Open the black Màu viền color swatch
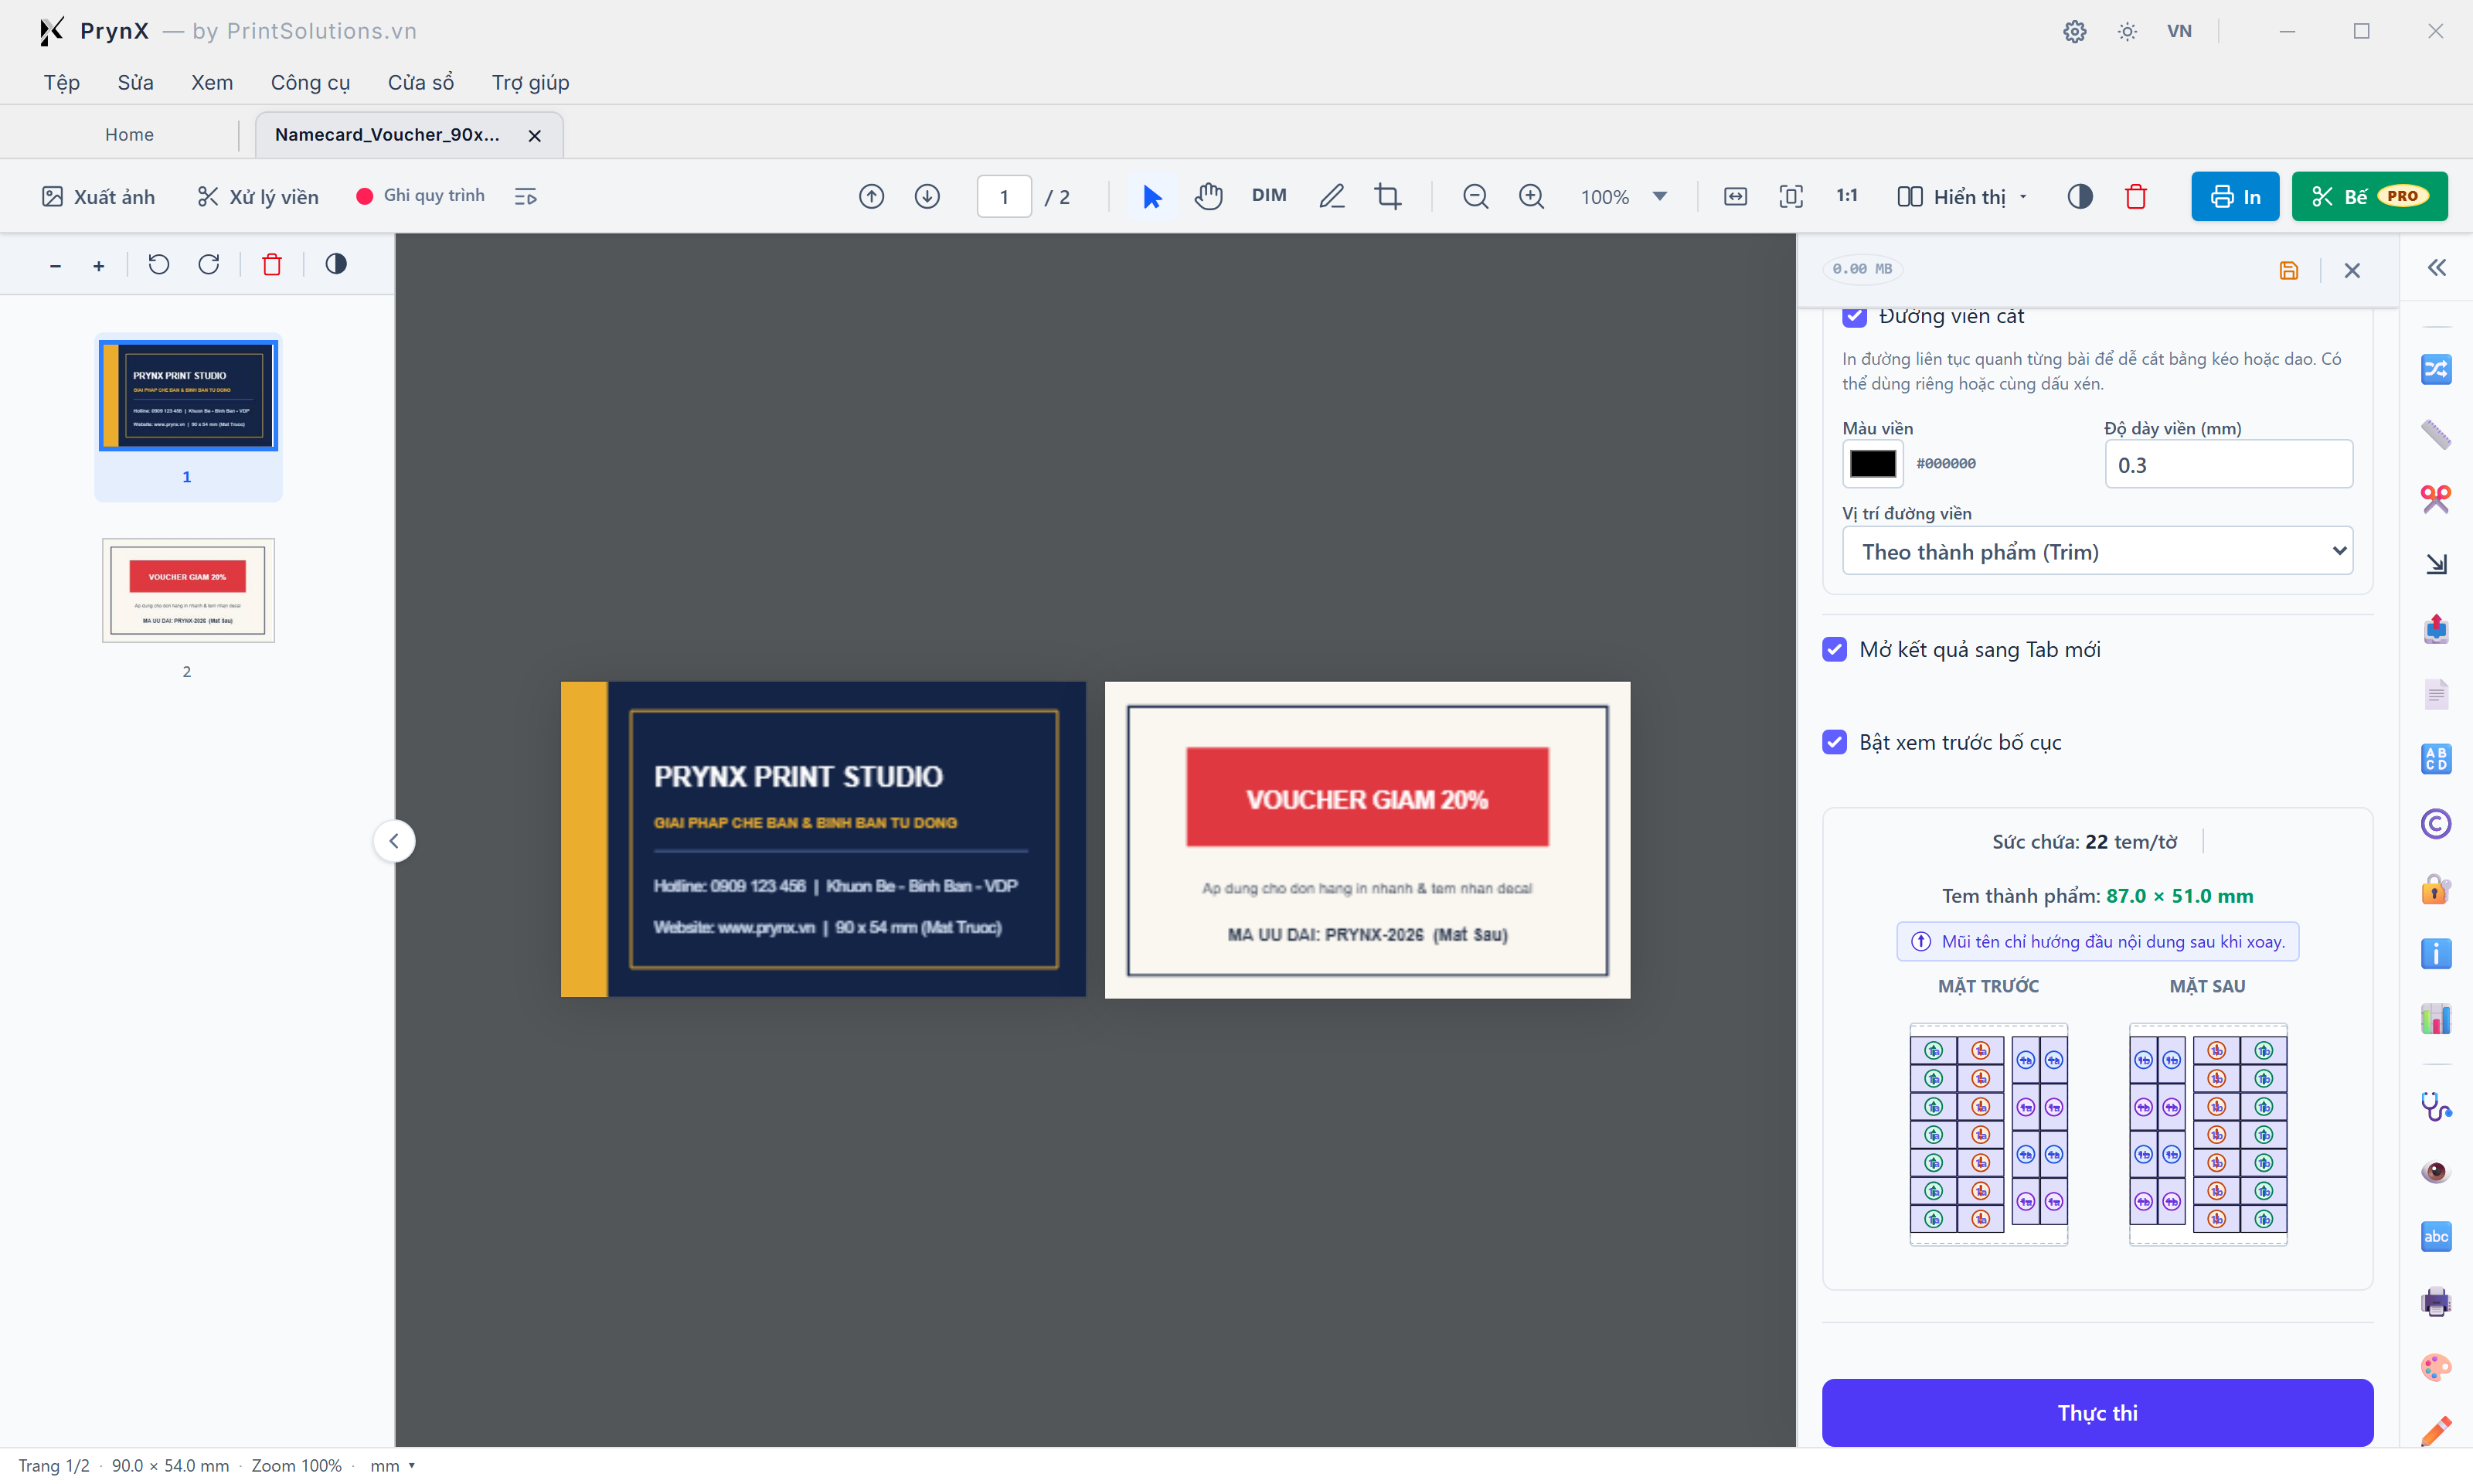Screen dimensions: 2473x1484 tap(1873, 463)
